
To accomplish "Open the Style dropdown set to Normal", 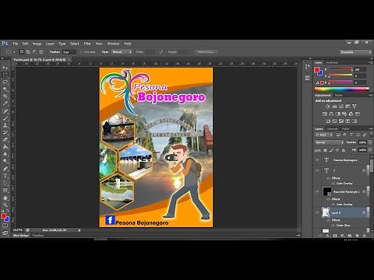I will tap(122, 52).
